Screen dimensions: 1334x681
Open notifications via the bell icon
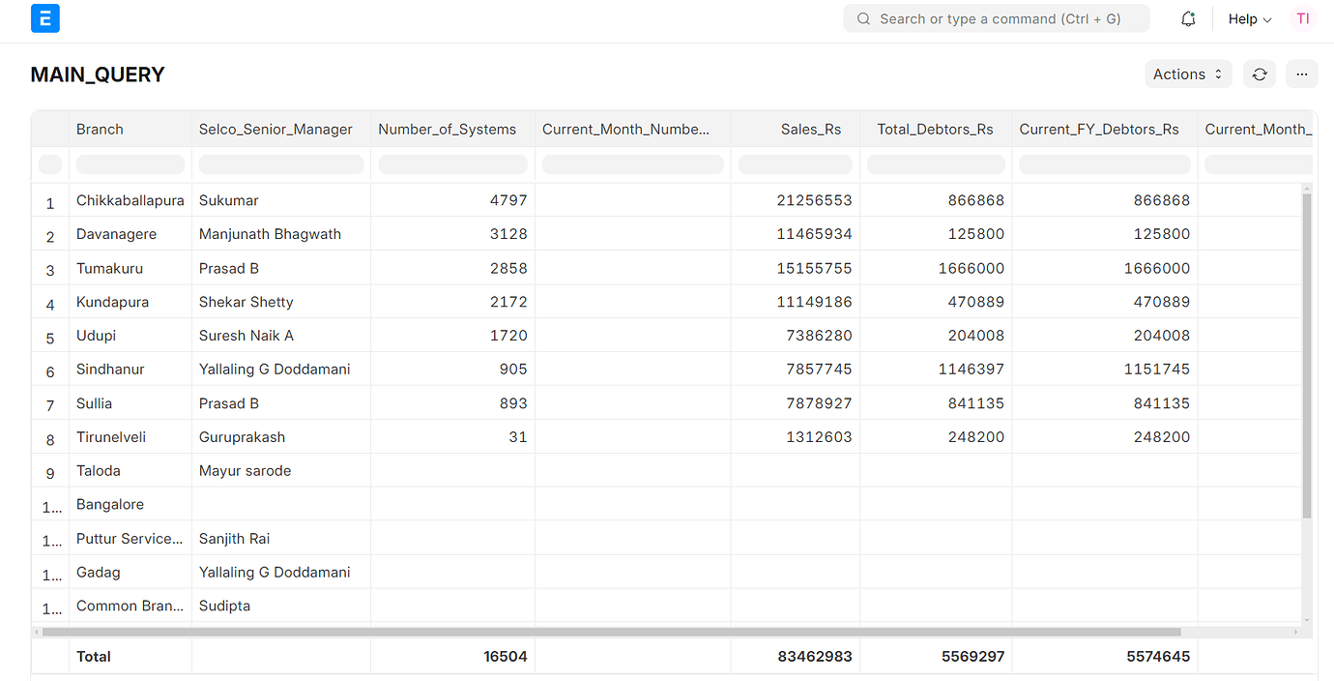pyautogui.click(x=1187, y=18)
